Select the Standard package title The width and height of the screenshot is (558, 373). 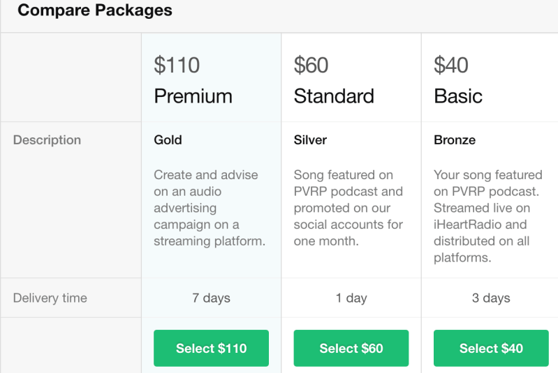coord(334,96)
